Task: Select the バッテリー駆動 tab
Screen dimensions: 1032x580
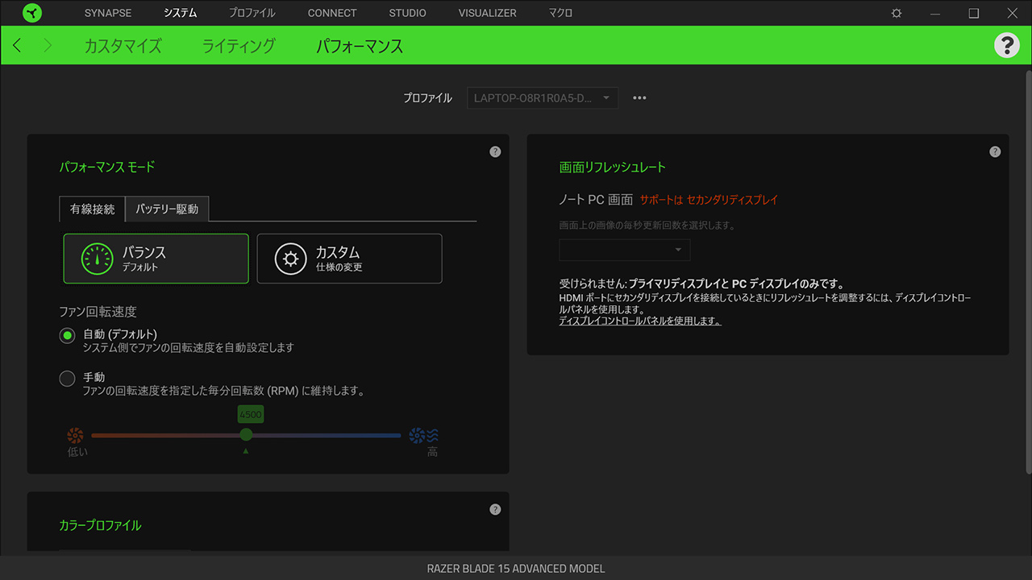Action: [x=167, y=209]
